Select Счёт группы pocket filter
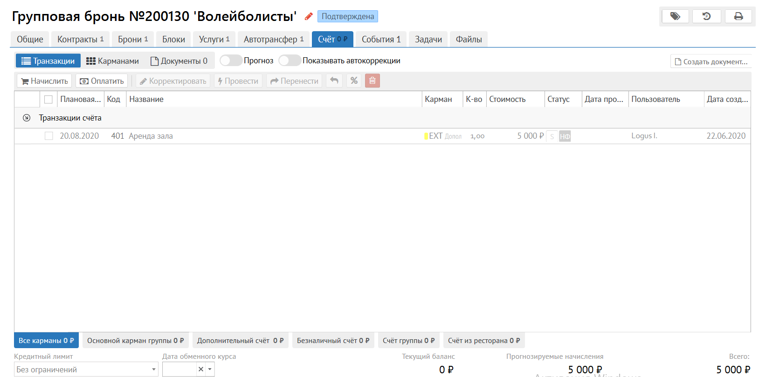 click(409, 340)
